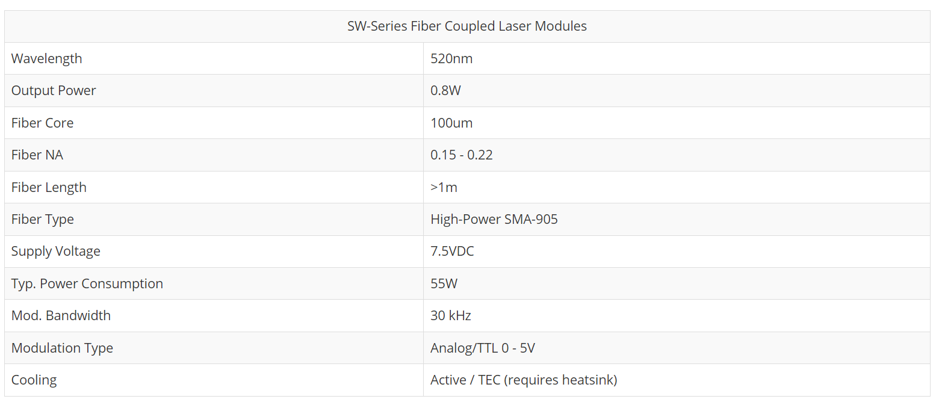Select the 0.15 - 0.22 value
This screenshot has height=402, width=939.
coord(462,155)
